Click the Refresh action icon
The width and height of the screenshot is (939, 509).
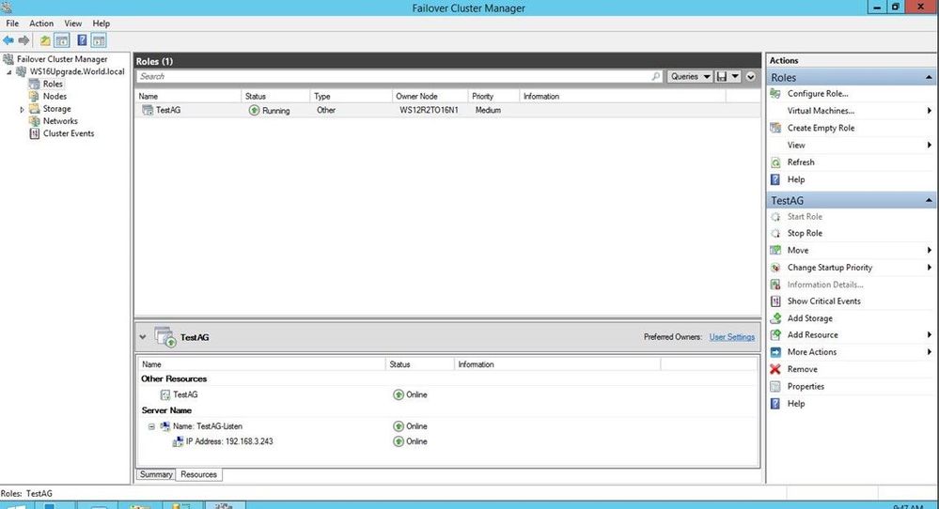point(775,162)
